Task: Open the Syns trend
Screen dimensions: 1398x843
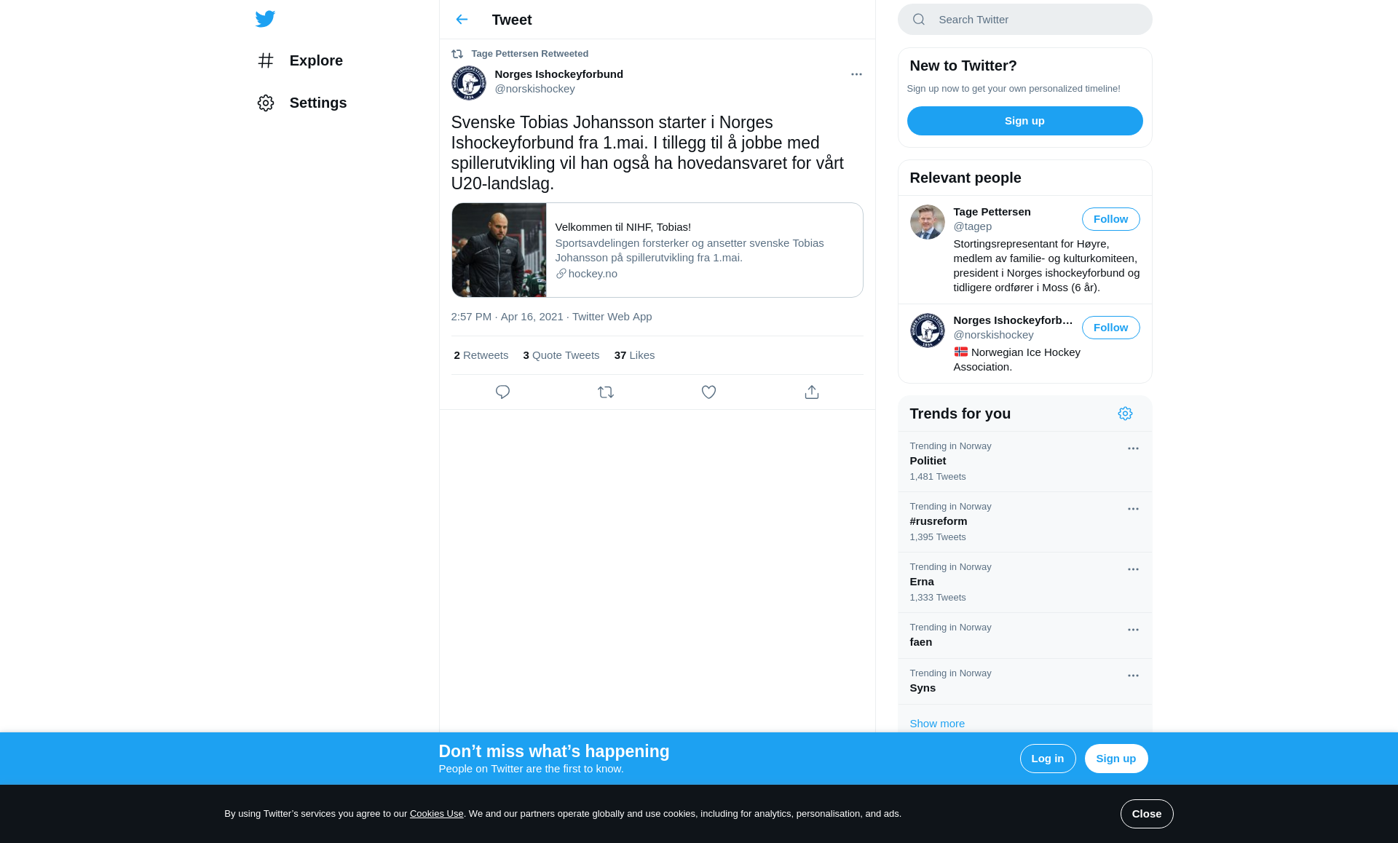Action: coord(1024,681)
